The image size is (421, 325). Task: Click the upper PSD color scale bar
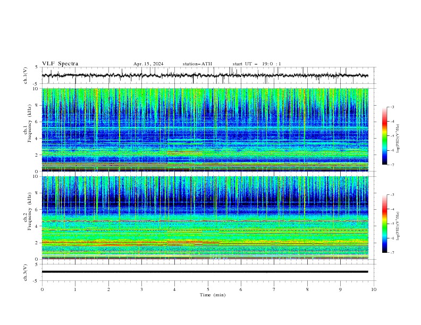click(384, 136)
